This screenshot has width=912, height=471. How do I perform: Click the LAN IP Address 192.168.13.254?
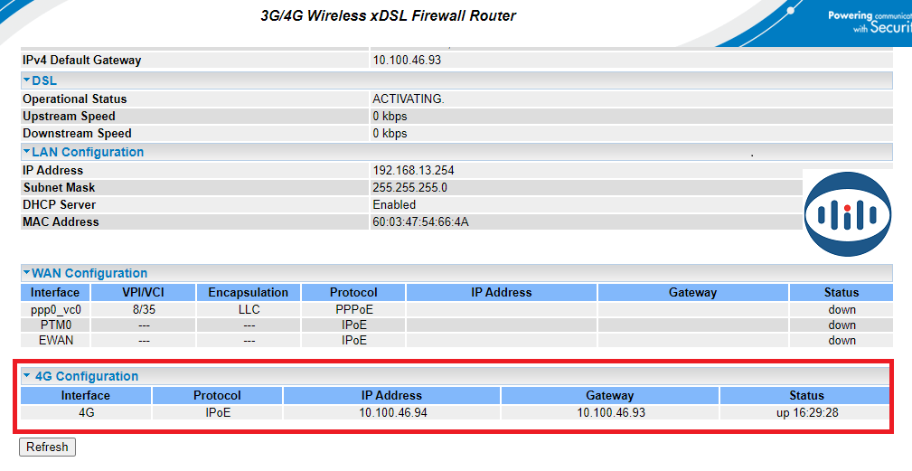click(x=409, y=170)
